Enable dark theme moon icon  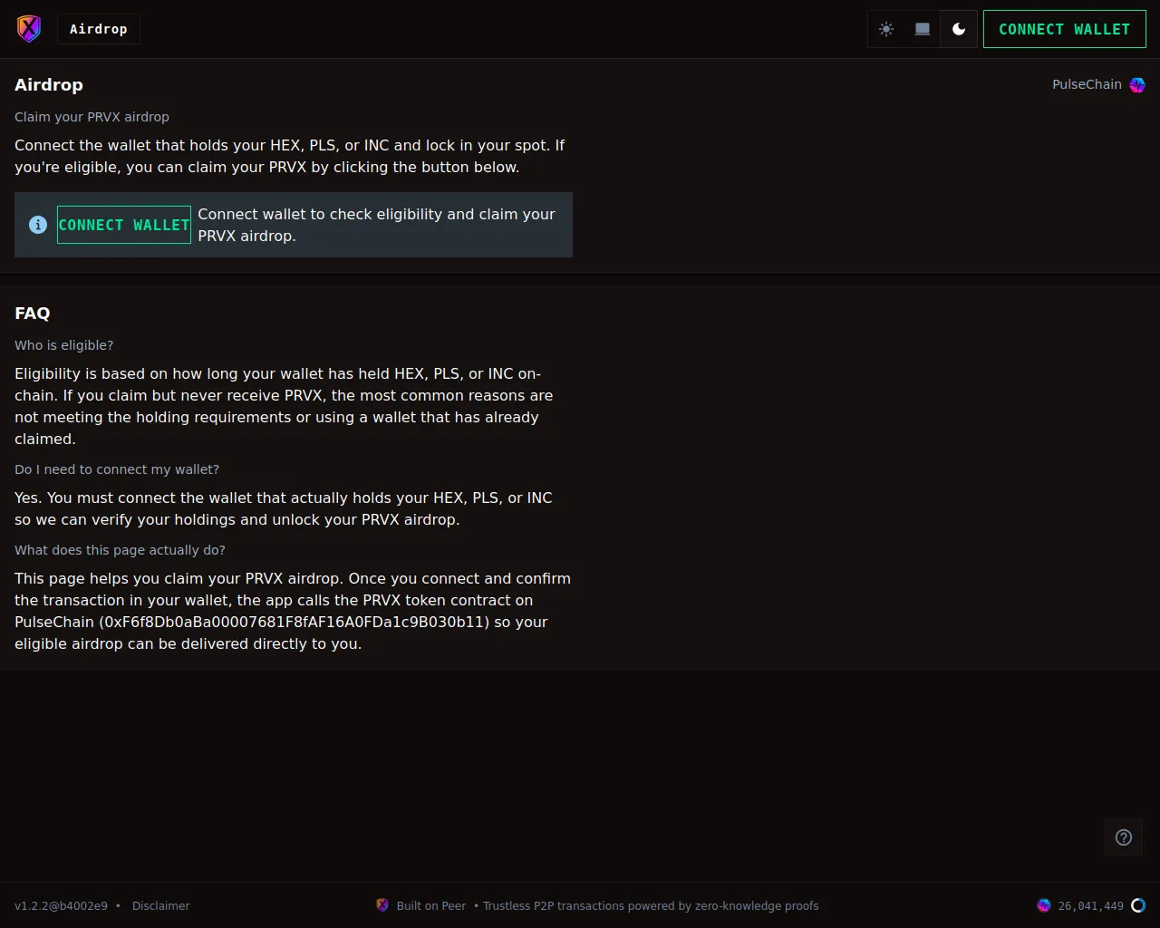959,29
